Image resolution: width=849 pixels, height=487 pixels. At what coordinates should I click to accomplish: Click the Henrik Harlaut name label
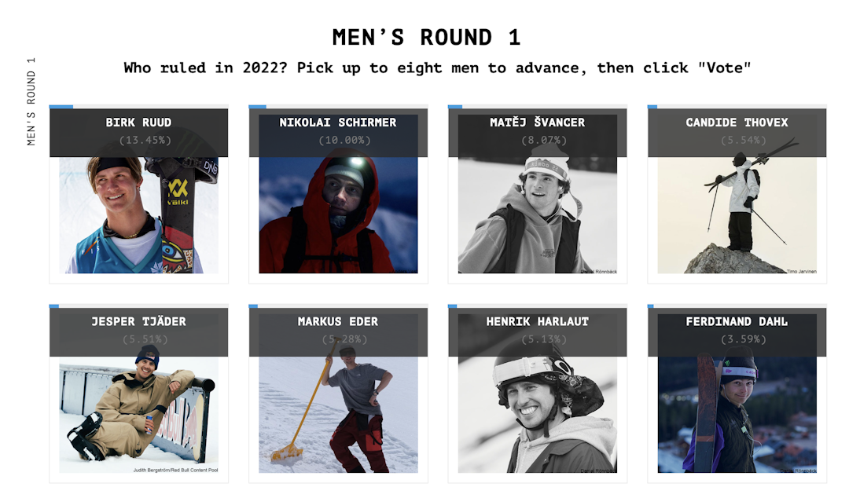click(538, 322)
